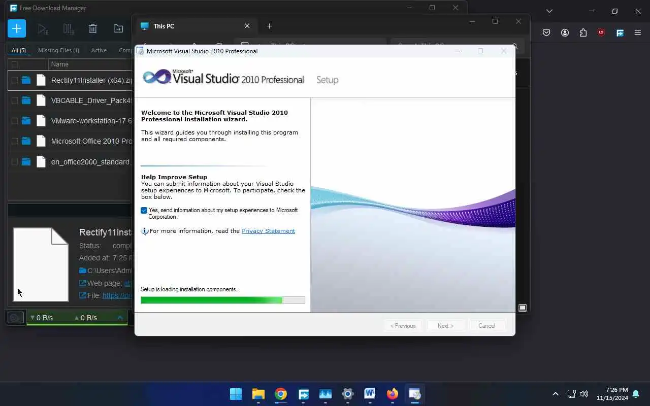Click the Previous button in setup wizard
Screen dimensions: 650x406
pyautogui.click(x=403, y=326)
